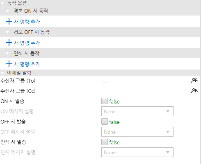Collapse the 경보 OFF 시 동작 section
Image resolution: width=201 pixels, height=164 pixels.
point(7,32)
